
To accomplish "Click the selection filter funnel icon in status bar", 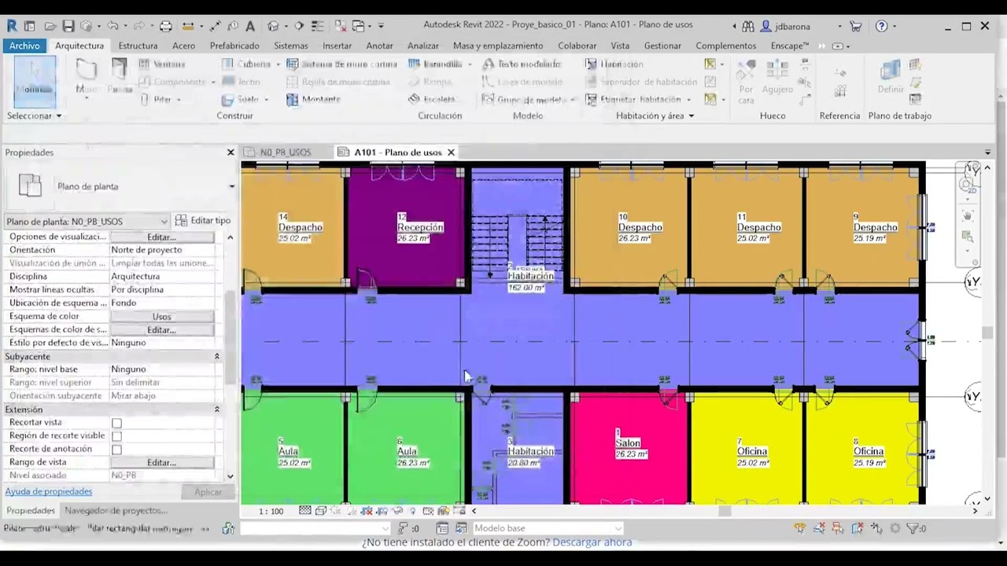I will pos(913,528).
